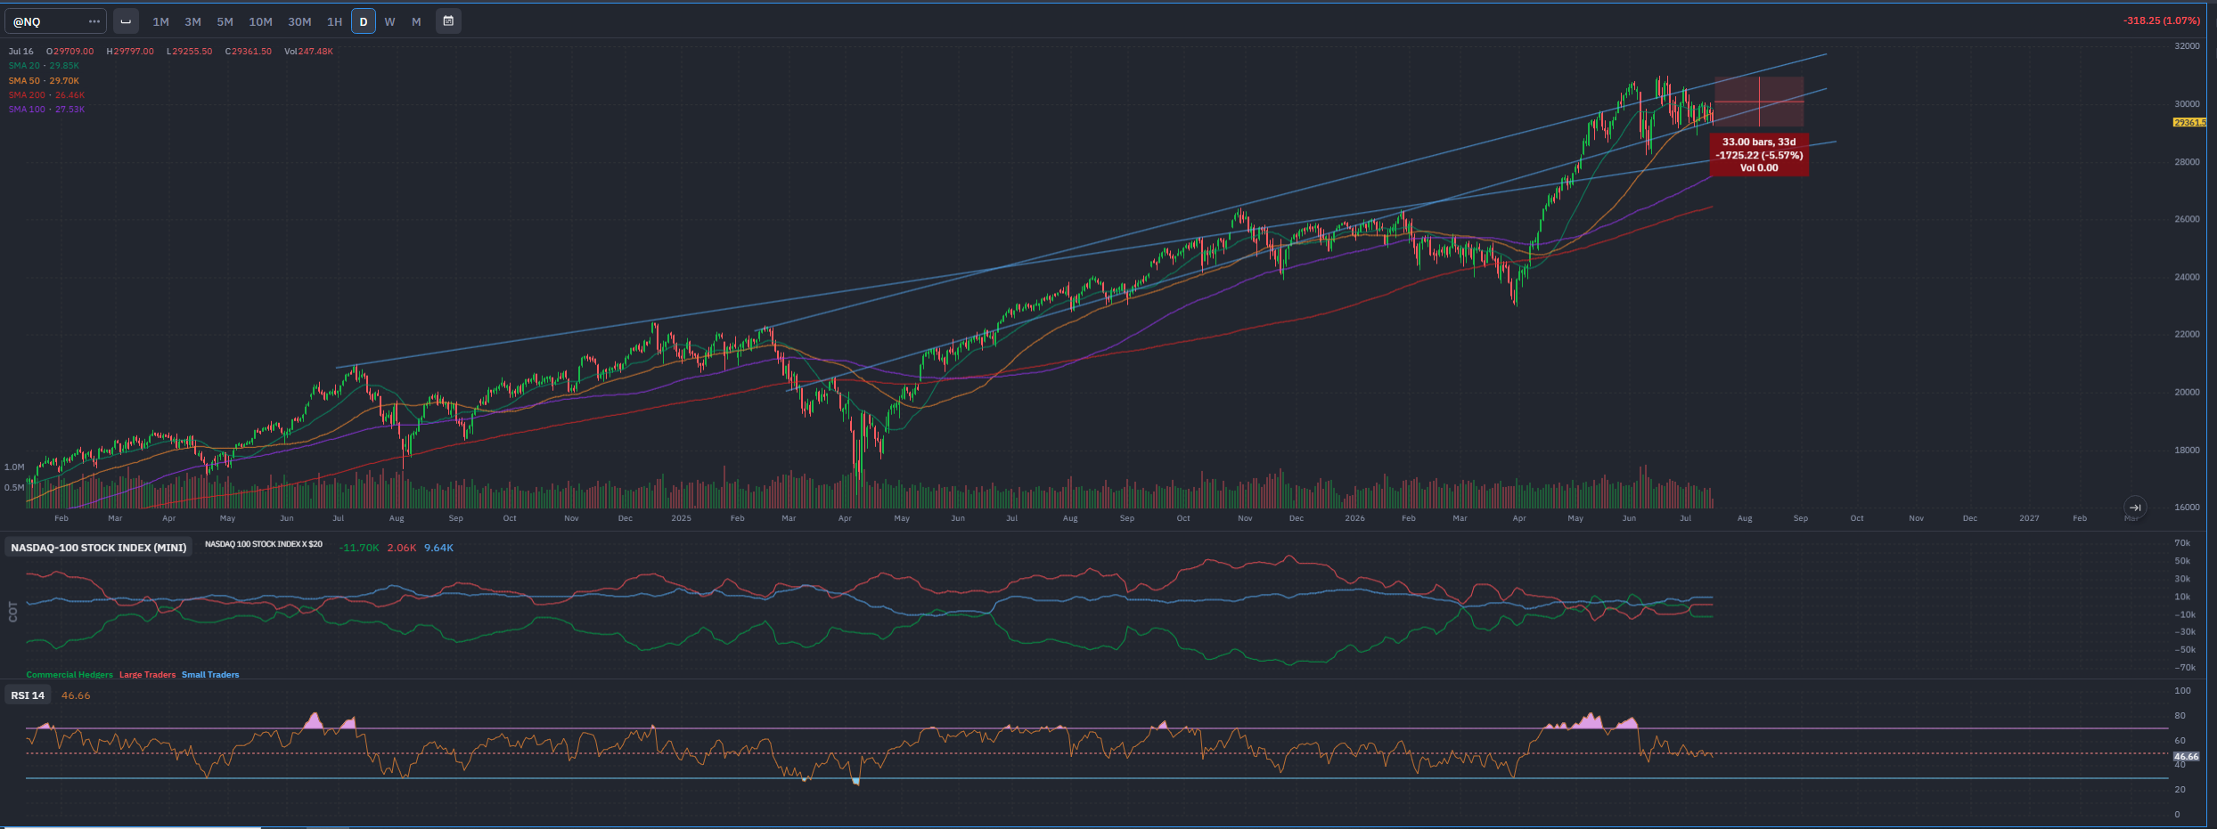
Task: Click the NASDAQ-100 STOCK INDEX (MINI) label
Action: [99, 548]
